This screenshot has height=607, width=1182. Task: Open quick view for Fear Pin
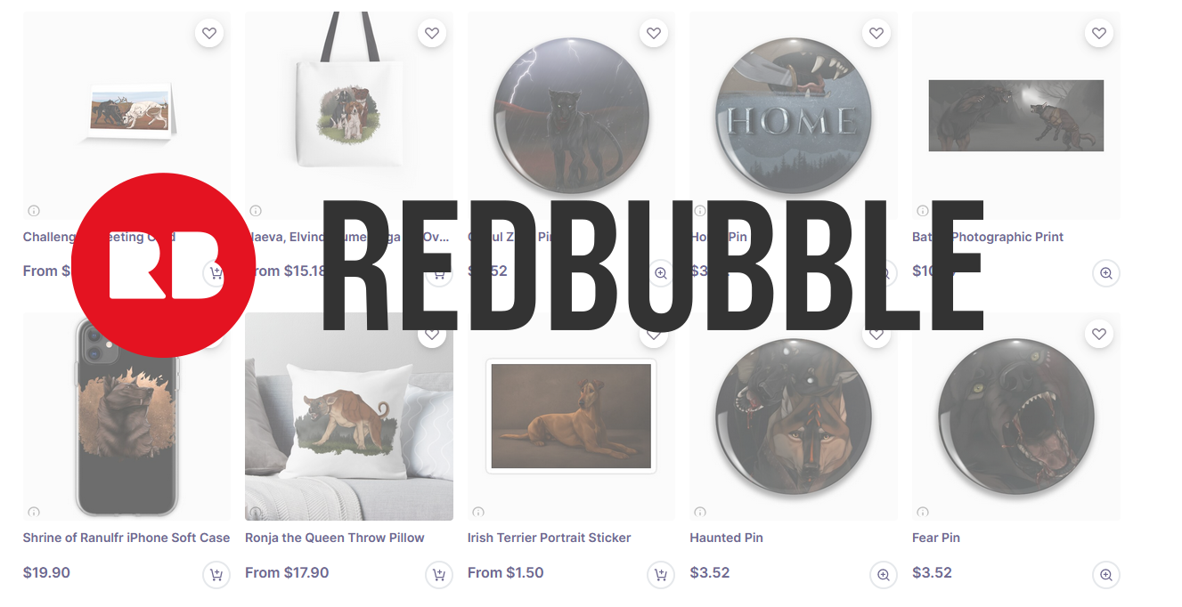pyautogui.click(x=1105, y=575)
